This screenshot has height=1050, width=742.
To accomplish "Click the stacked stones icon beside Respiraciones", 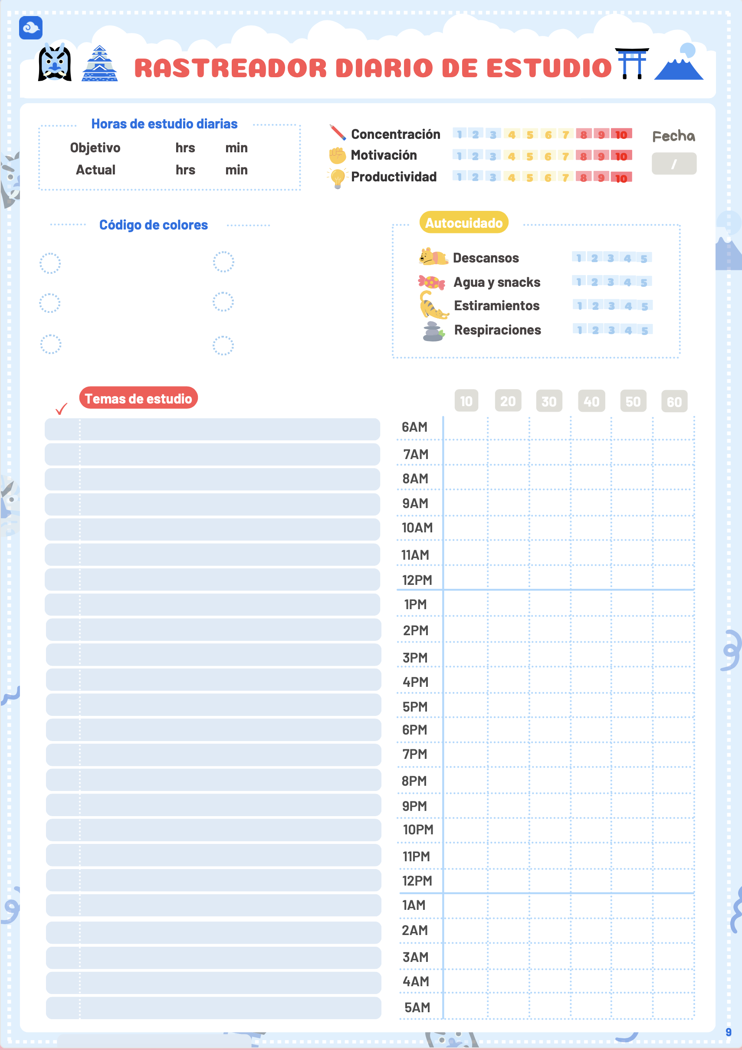I will click(x=433, y=331).
